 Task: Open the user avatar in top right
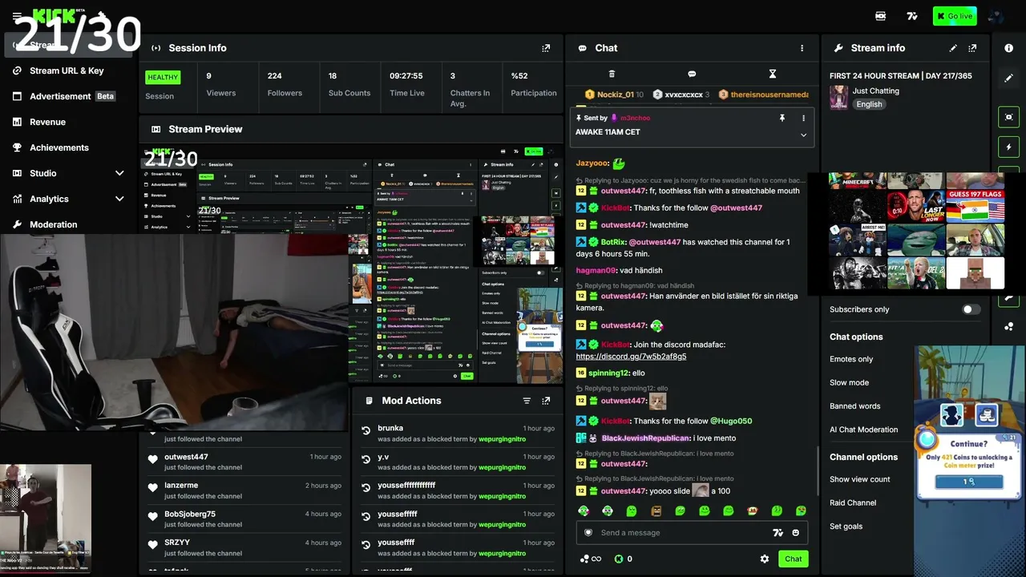(996, 16)
